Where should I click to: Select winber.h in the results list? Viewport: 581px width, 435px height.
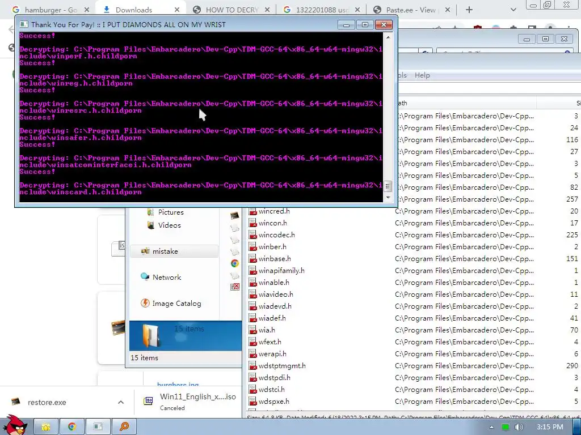click(272, 247)
